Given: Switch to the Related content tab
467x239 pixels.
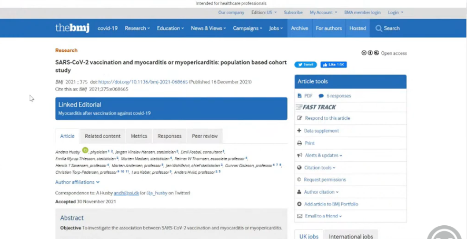Looking at the screenshot, I should pyautogui.click(x=103, y=136).
